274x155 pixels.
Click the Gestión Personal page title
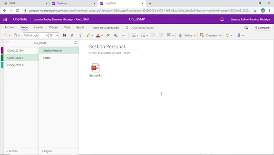(107, 46)
